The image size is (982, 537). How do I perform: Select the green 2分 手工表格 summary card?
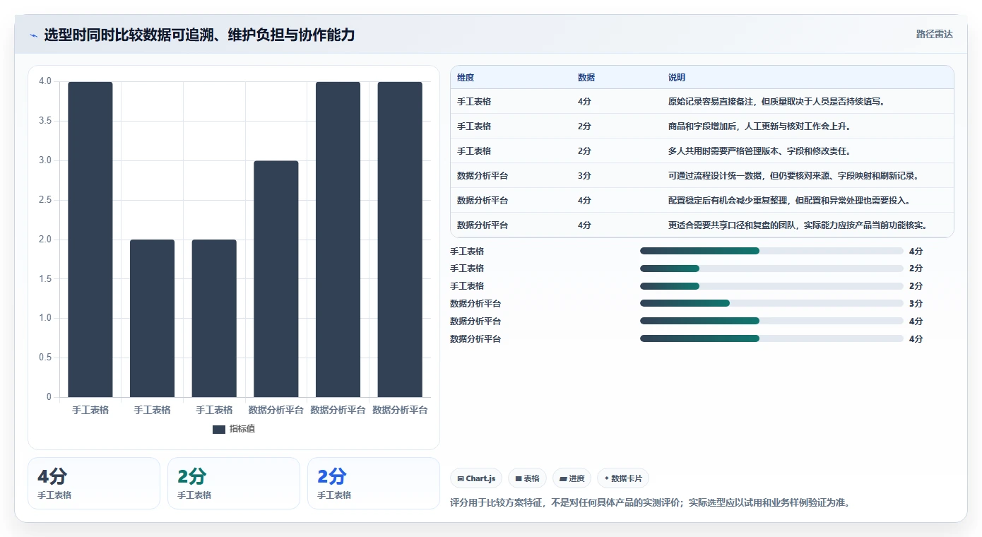point(234,483)
